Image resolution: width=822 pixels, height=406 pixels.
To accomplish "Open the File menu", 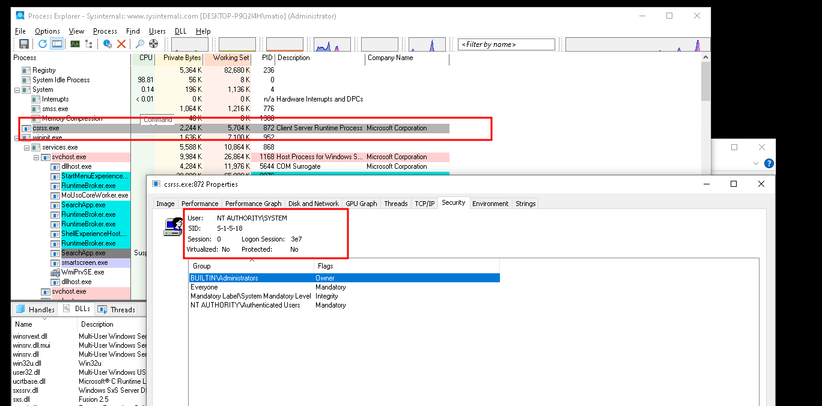I will point(20,31).
